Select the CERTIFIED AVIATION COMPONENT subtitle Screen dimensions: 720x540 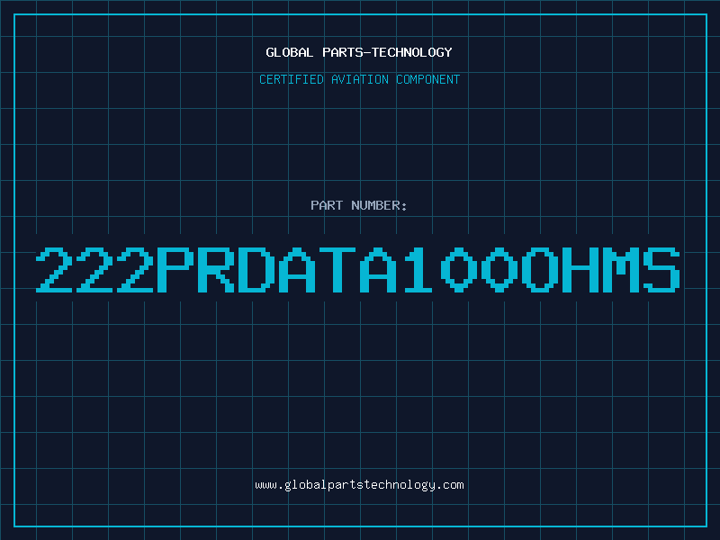coord(359,80)
